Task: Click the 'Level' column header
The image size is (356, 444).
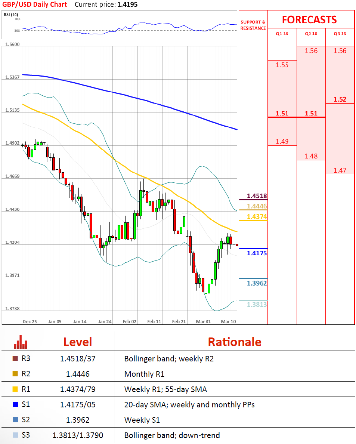Action: [x=78, y=342]
